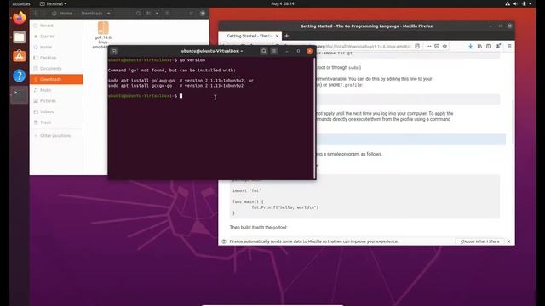
Task: Toggle the sidebar icon in Firefox toolbar
Action: (489, 46)
